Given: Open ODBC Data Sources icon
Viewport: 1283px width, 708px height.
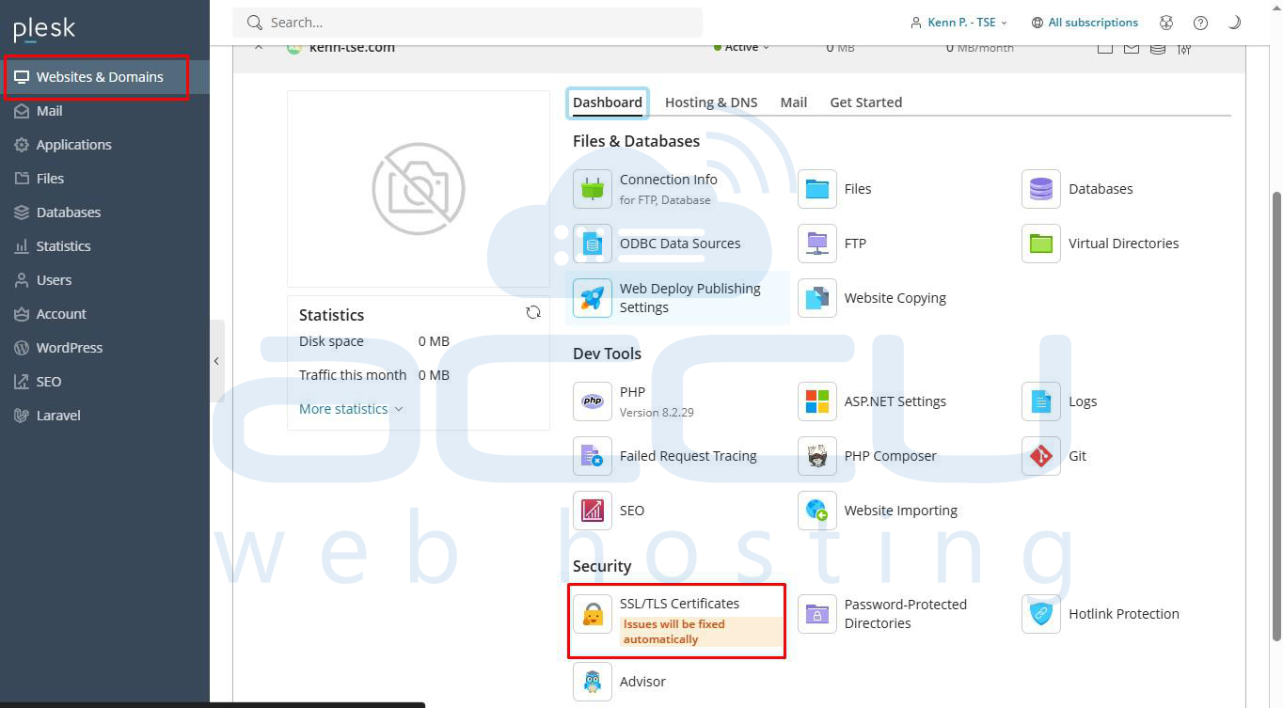Looking at the screenshot, I should pyautogui.click(x=593, y=244).
